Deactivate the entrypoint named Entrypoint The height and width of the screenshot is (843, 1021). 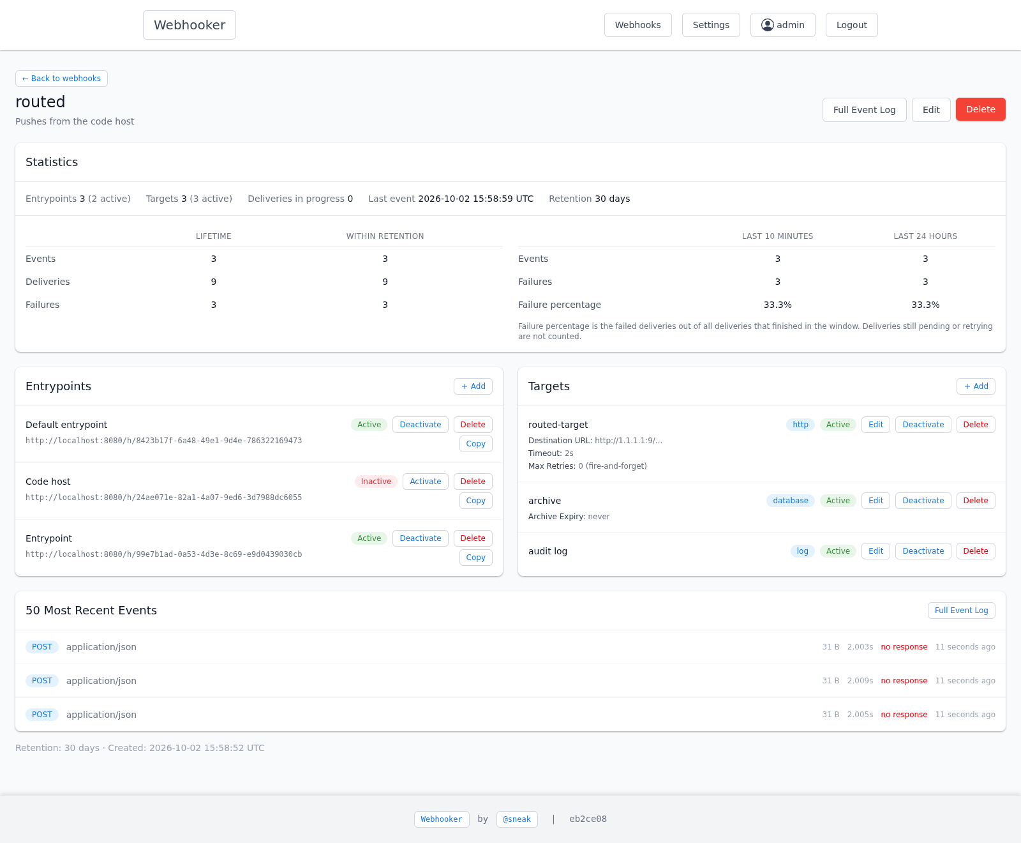tap(420, 538)
